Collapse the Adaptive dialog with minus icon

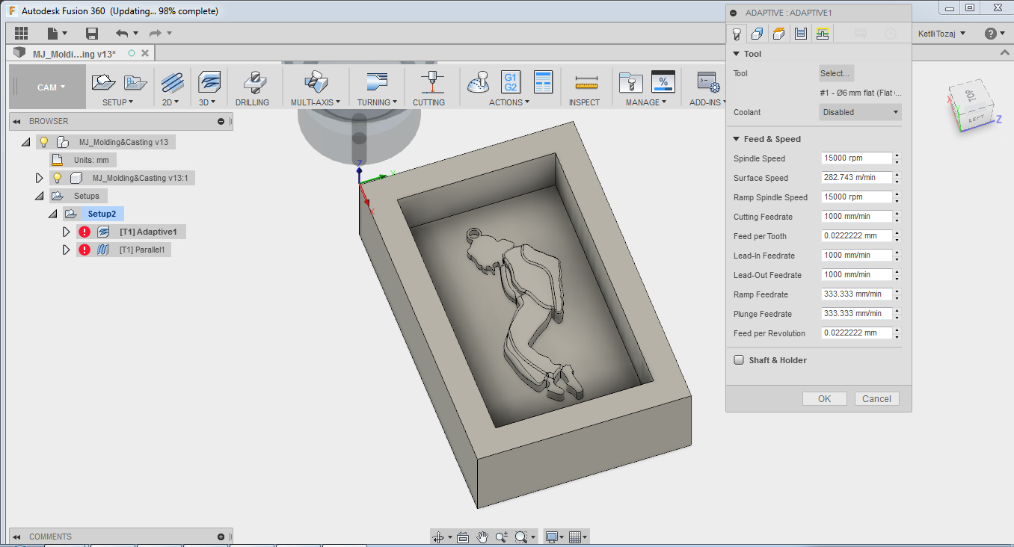(733, 13)
